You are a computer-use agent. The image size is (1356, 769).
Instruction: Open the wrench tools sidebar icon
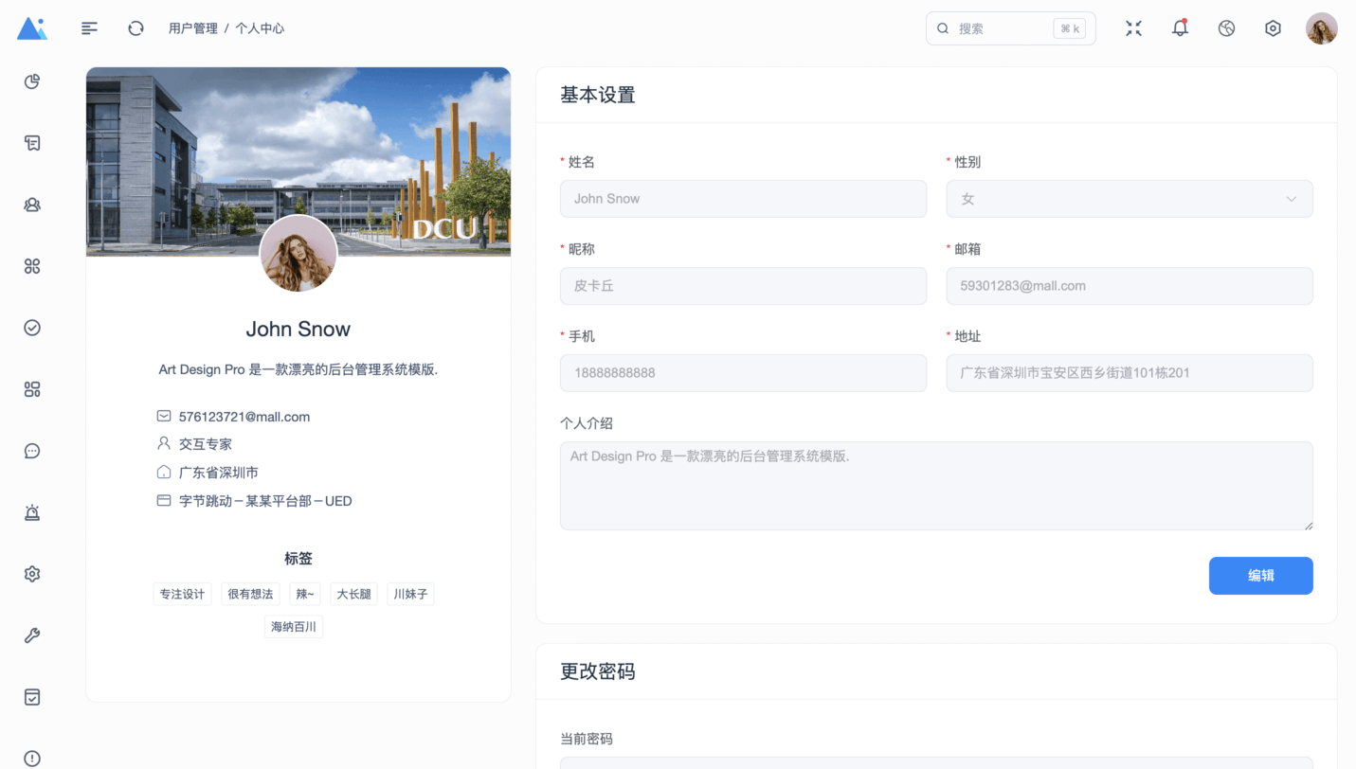[x=32, y=635]
